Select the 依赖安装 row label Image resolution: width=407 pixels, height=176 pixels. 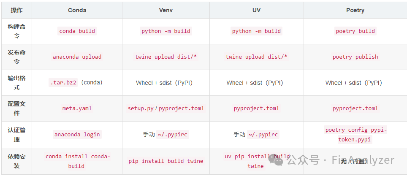tap(16, 161)
